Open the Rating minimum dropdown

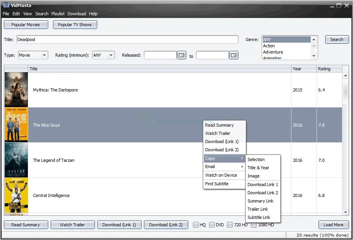pos(104,55)
